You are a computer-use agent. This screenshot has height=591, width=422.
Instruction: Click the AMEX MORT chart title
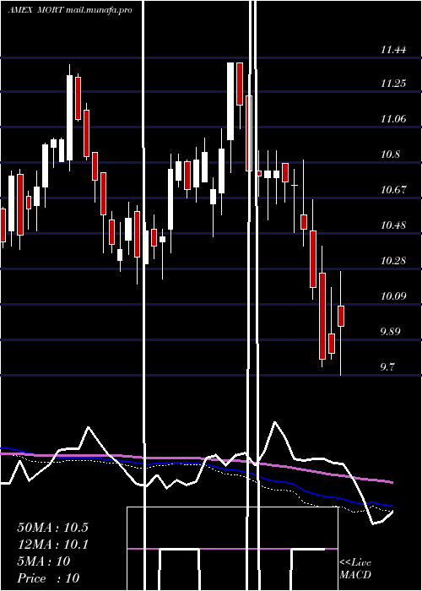click(x=70, y=10)
